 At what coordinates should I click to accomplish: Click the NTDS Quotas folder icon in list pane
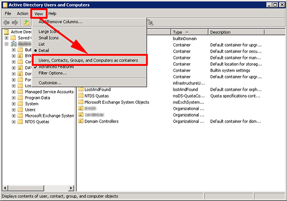click(x=81, y=96)
